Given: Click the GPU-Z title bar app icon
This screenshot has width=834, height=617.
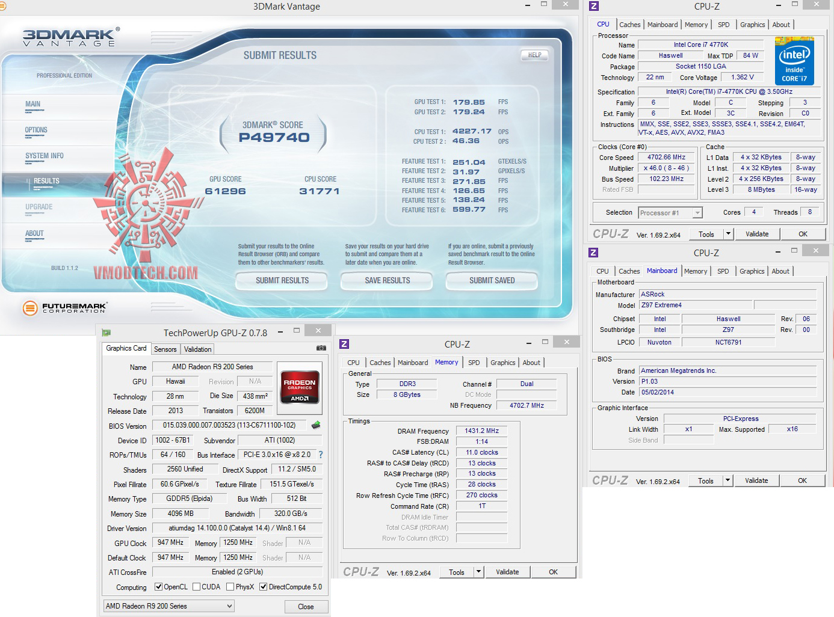Looking at the screenshot, I should [x=107, y=333].
